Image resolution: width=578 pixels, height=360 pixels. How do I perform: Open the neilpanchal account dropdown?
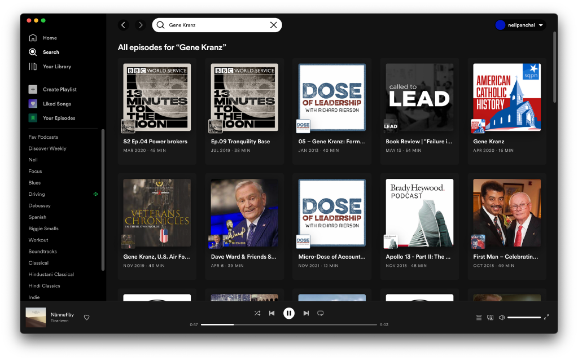(520, 25)
